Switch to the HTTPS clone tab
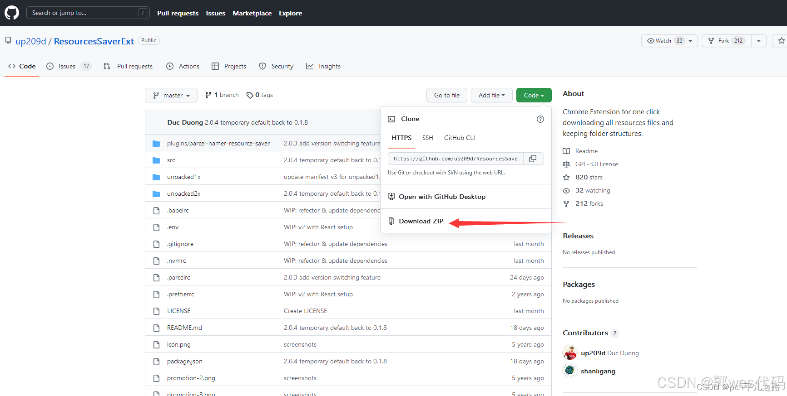This screenshot has width=787, height=396. (401, 138)
